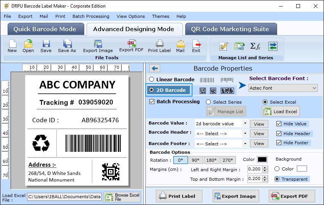Select the recycle symbol on the label
This screenshot has width=324, height=205.
41,143
